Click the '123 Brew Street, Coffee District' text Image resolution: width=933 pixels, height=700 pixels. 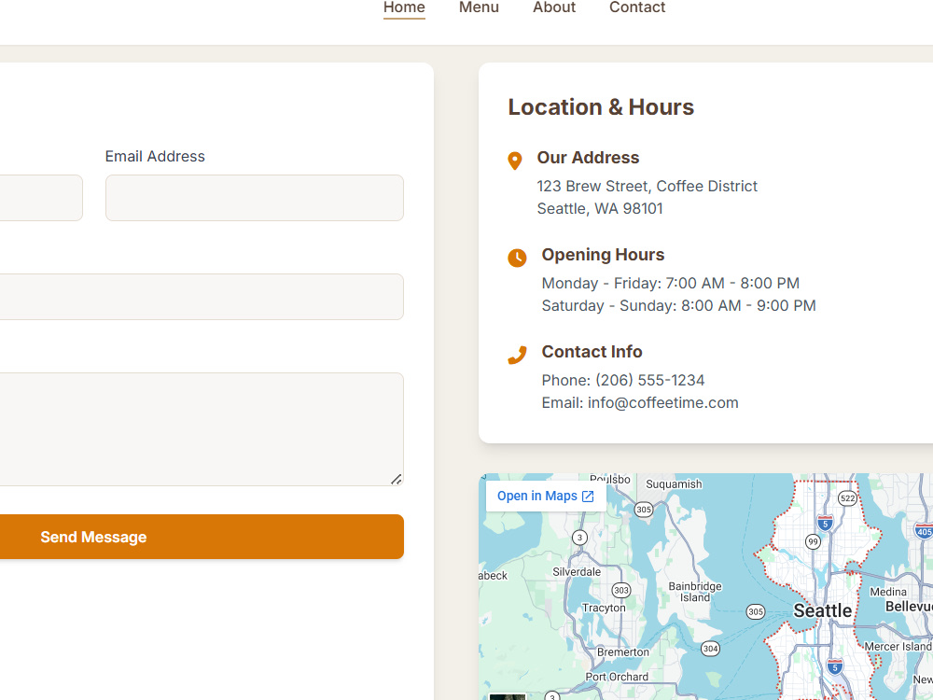point(647,187)
